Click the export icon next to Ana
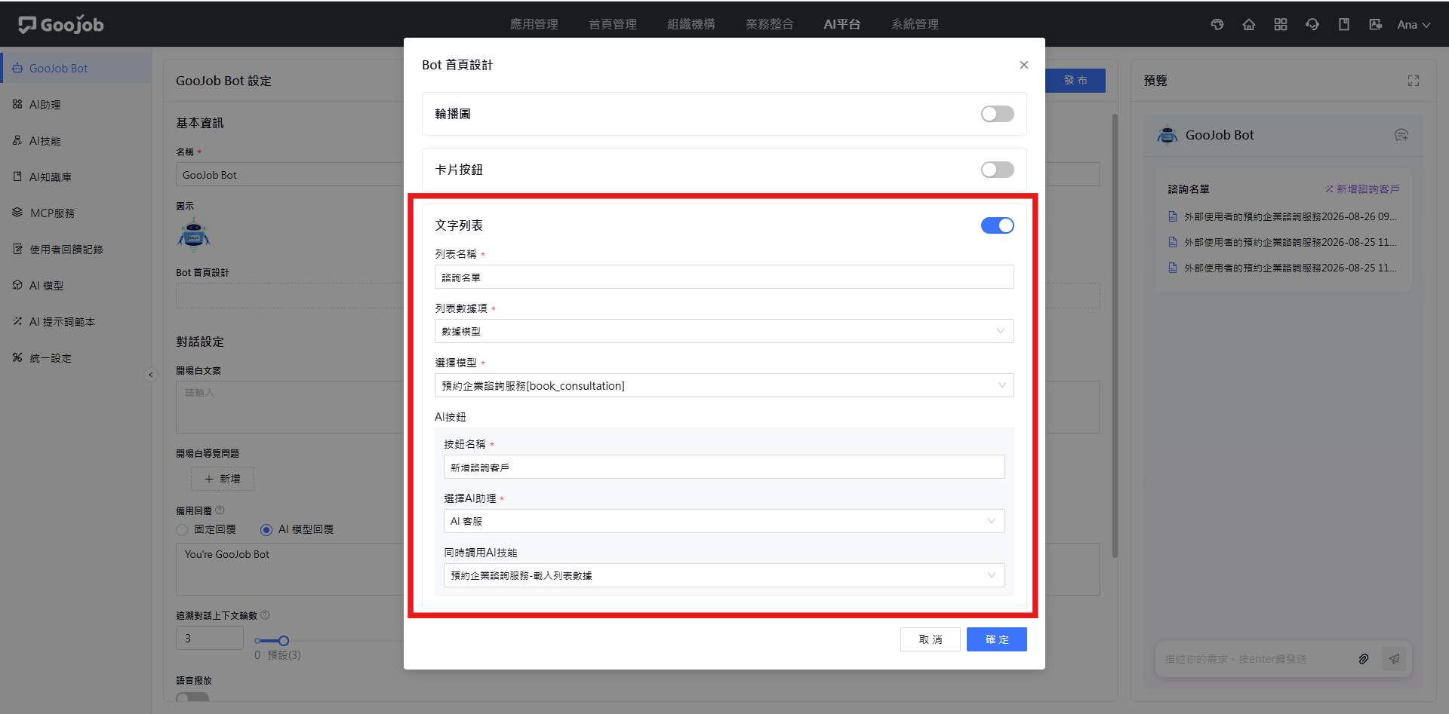This screenshot has width=1449, height=714. (x=1376, y=24)
